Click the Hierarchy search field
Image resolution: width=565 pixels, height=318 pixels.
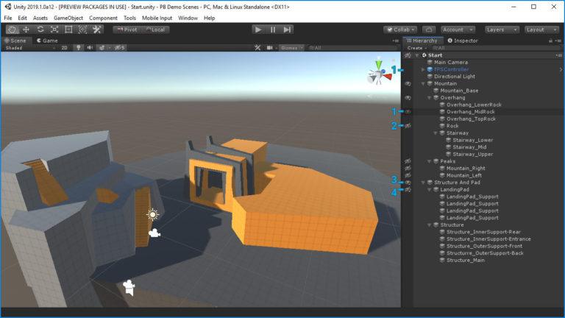click(x=495, y=48)
